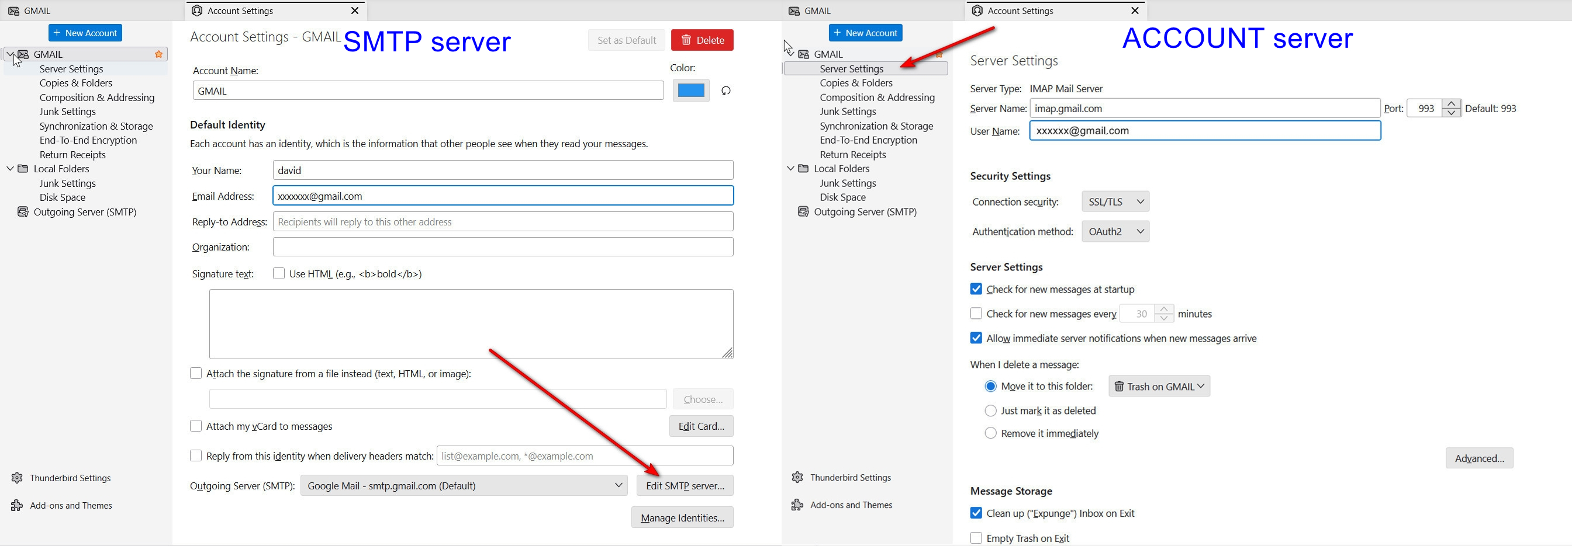Viewport: 1572px width, 546px height.
Task: Open Manage Identities... button
Action: point(682,518)
